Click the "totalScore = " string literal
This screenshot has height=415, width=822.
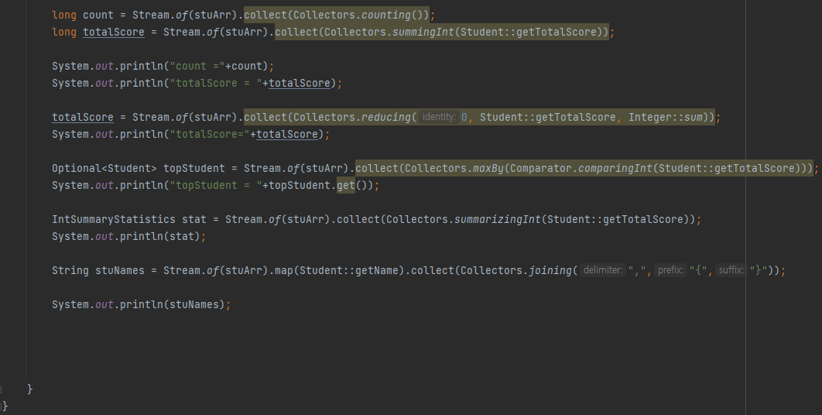pyautogui.click(x=215, y=84)
